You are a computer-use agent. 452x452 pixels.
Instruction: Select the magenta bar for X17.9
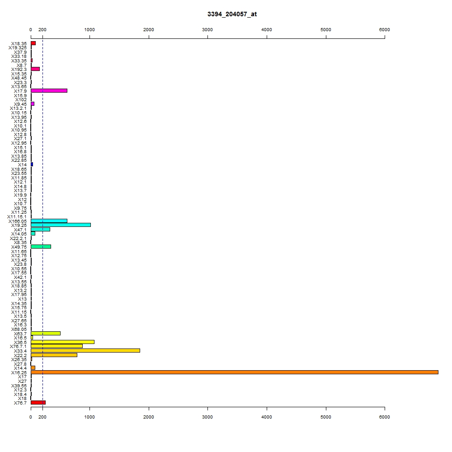tap(49, 90)
